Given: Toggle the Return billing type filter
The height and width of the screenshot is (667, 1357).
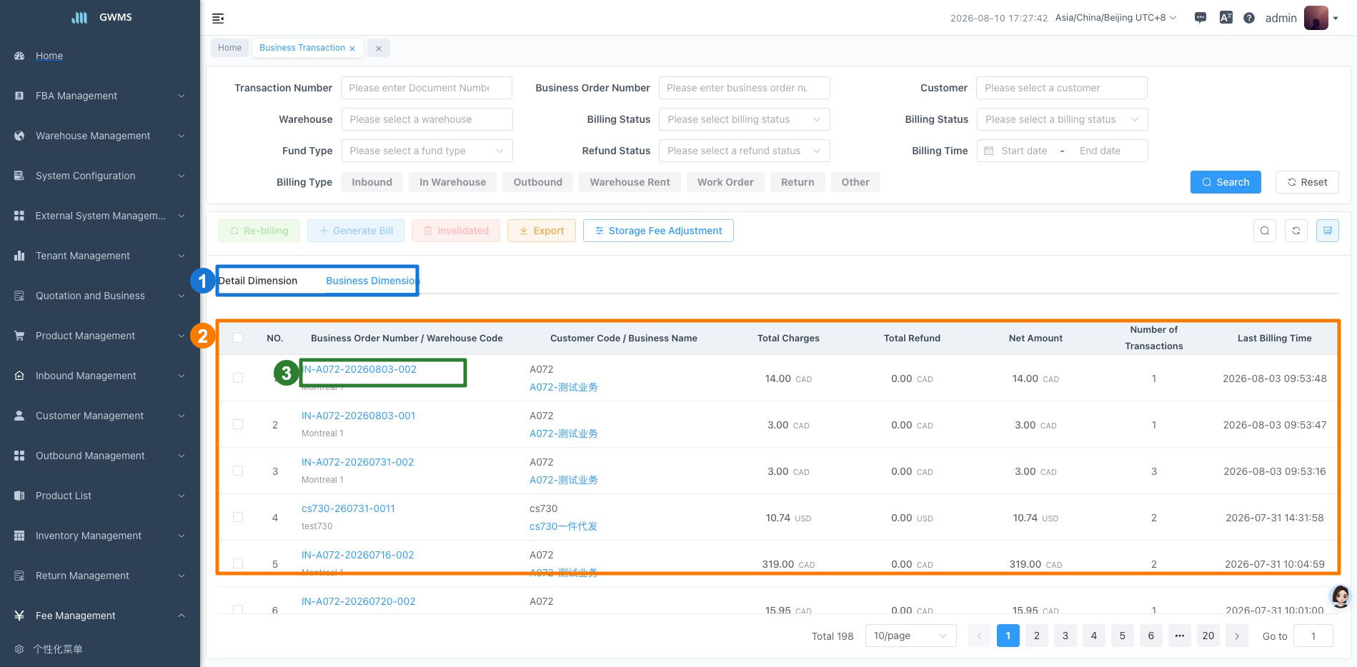Looking at the screenshot, I should click(x=797, y=182).
